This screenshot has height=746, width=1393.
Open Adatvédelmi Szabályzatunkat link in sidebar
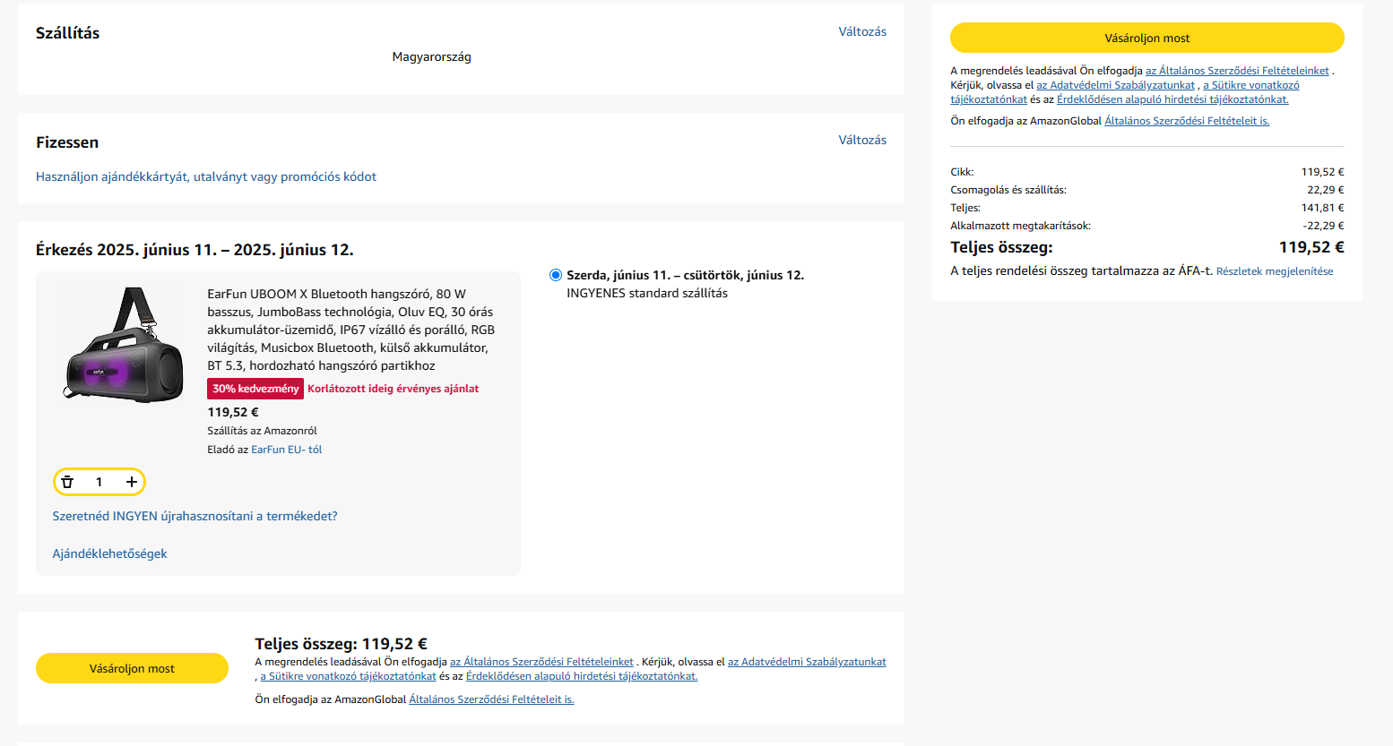pos(1115,85)
